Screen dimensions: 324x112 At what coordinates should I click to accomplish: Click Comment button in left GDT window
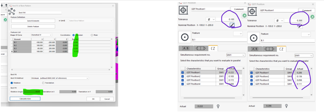(x=238, y=9)
